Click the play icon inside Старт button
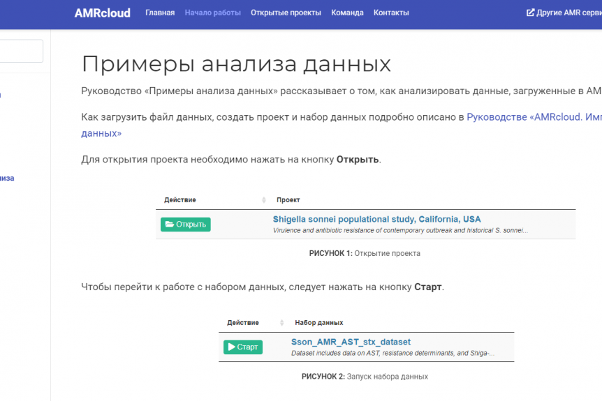 pyautogui.click(x=231, y=347)
